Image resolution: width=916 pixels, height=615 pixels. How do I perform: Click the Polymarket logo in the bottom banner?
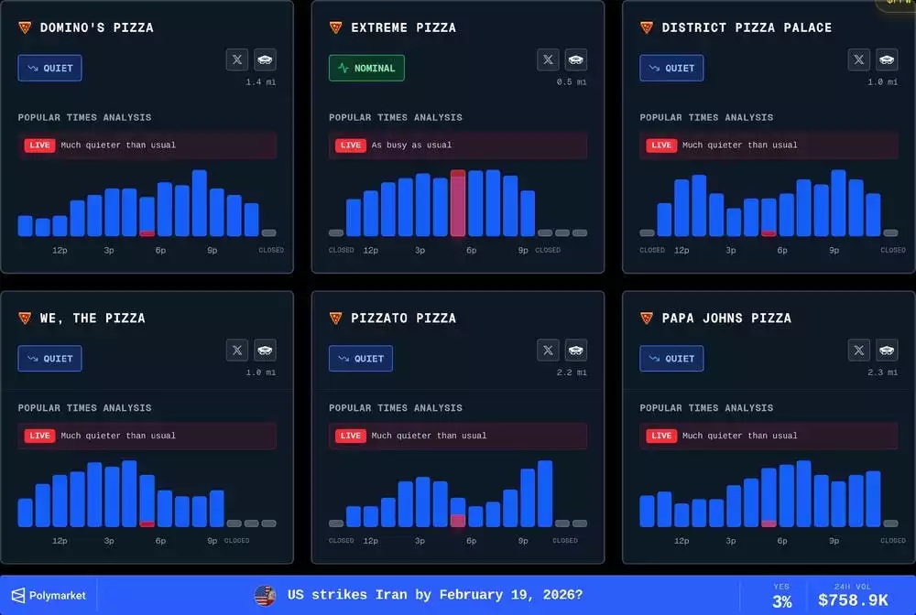[x=49, y=595]
